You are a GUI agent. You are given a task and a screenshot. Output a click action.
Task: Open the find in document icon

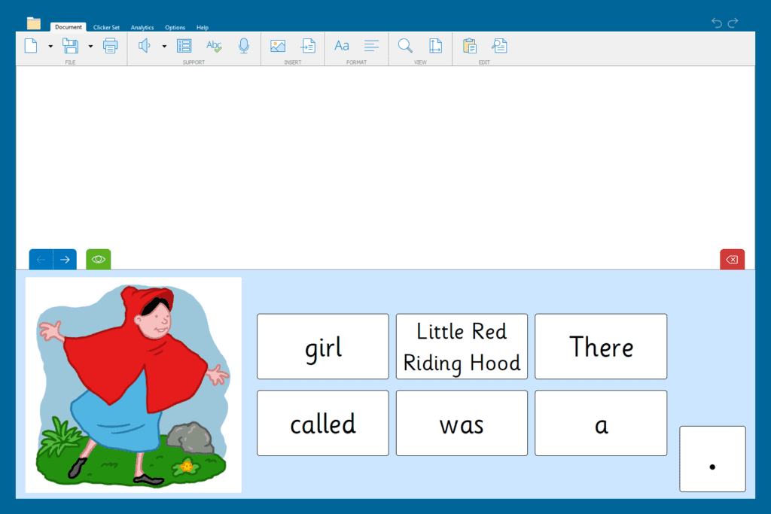(499, 46)
